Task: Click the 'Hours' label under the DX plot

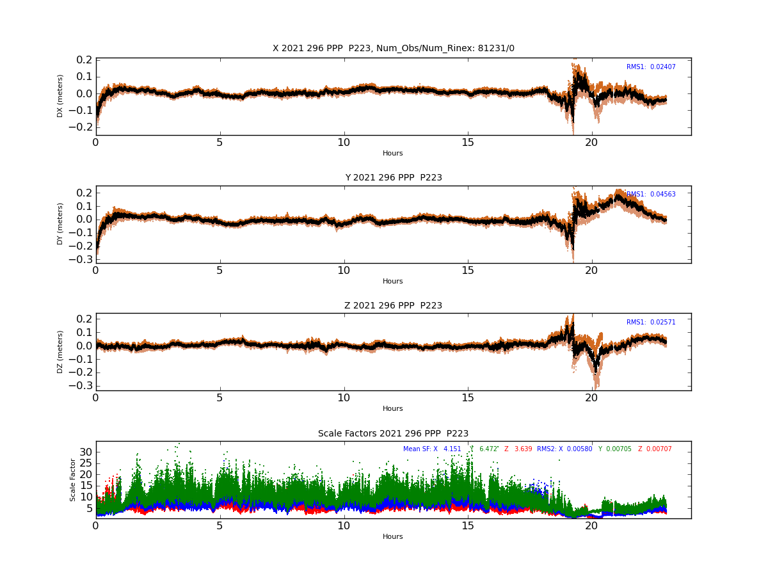Action: click(x=393, y=154)
